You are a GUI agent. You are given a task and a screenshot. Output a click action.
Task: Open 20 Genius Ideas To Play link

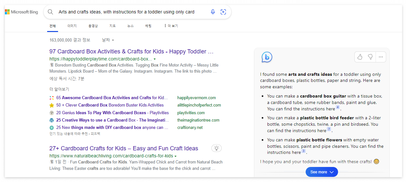pyautogui.click(x=113, y=113)
